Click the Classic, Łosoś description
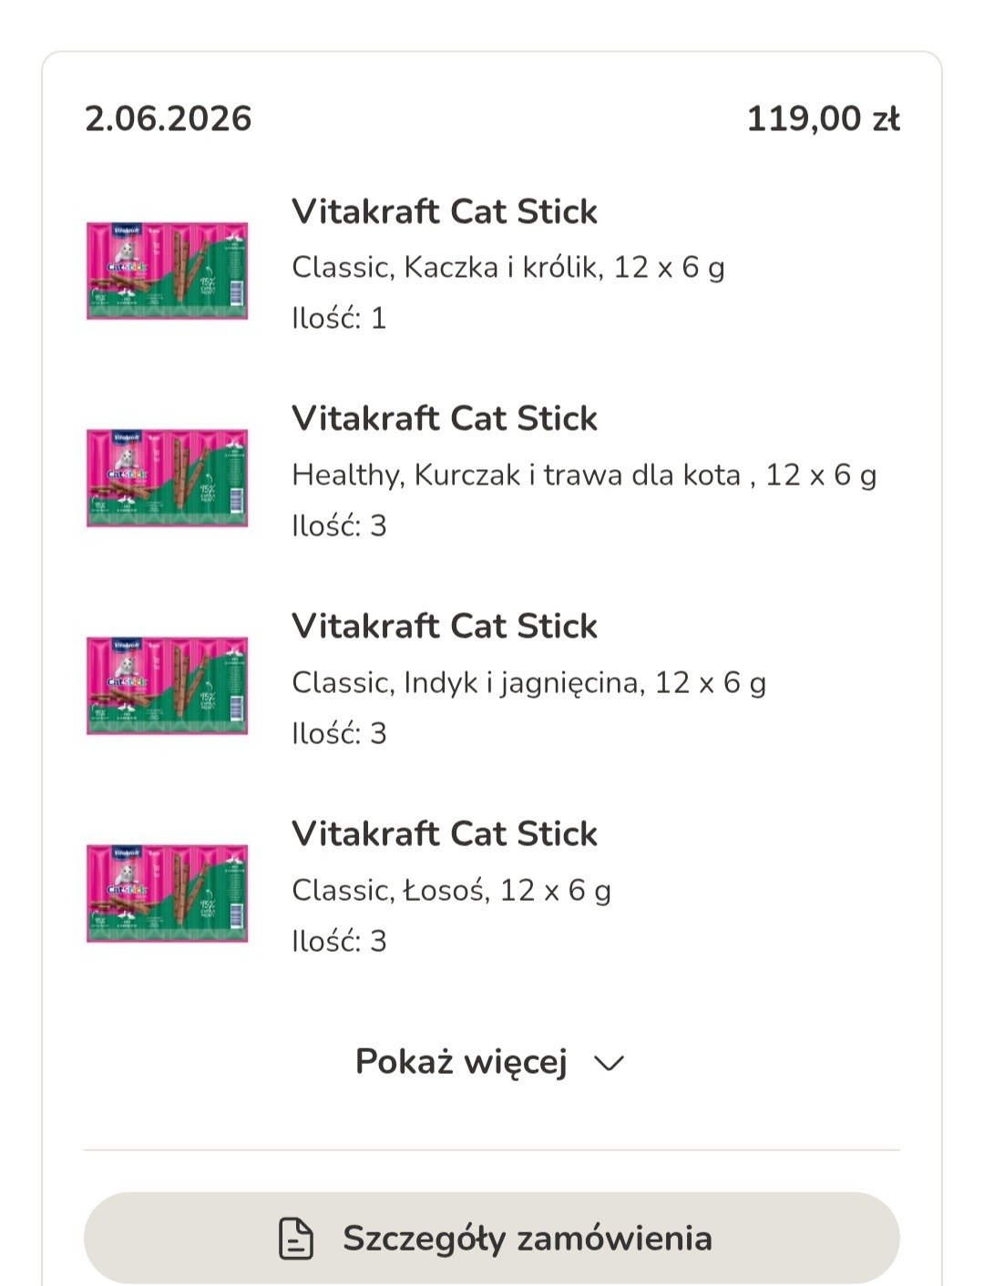Viewport: 984px width, 1286px height. (x=451, y=890)
